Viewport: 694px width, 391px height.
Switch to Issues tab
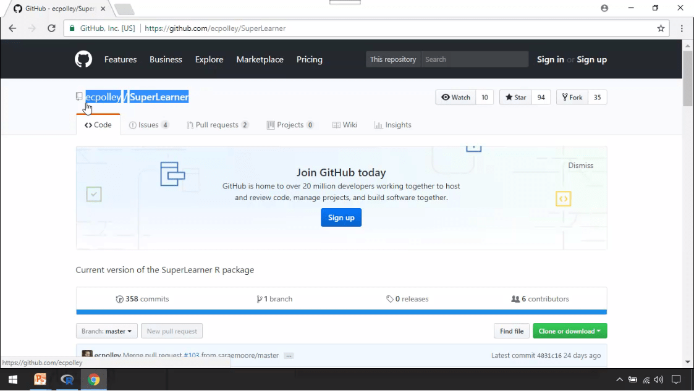pyautogui.click(x=149, y=125)
